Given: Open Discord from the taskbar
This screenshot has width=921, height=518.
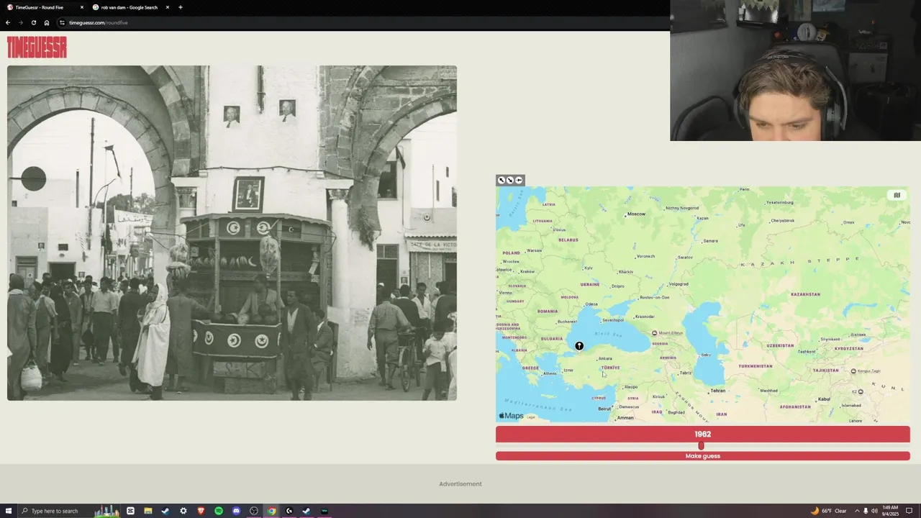Looking at the screenshot, I should click(x=236, y=511).
